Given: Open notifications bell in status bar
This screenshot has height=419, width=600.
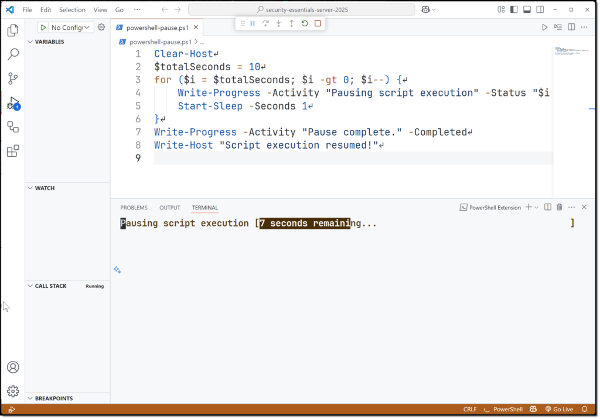Looking at the screenshot, I should pos(585,410).
